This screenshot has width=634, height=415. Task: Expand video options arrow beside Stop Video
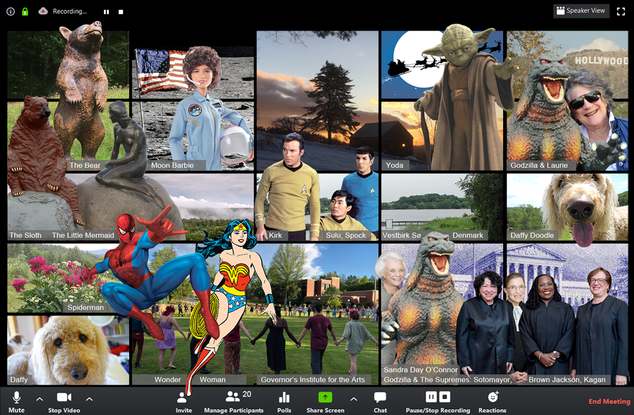click(89, 398)
